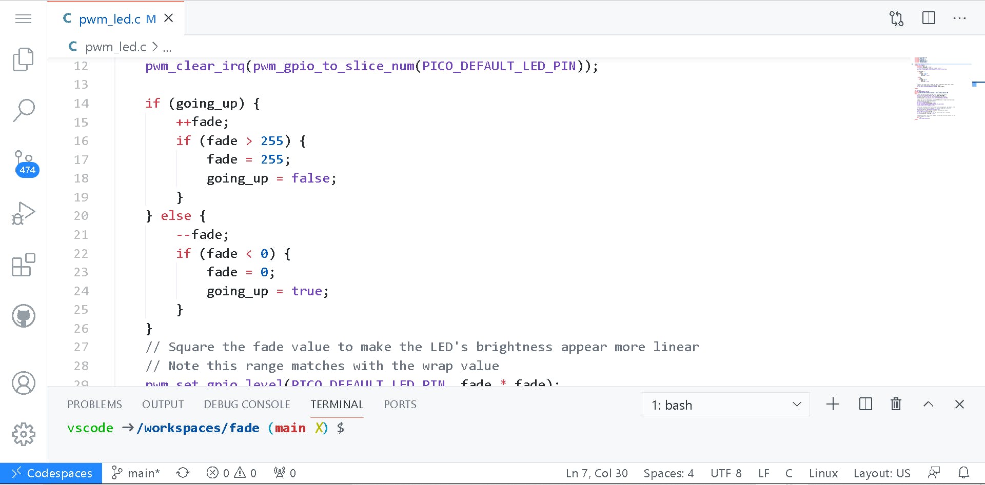This screenshot has width=985, height=485.
Task: Open errors and warnings count
Action: point(231,473)
